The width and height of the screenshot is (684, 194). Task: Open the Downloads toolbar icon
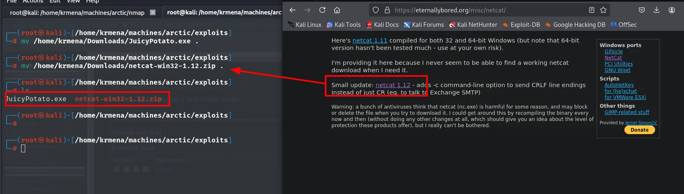(657, 10)
